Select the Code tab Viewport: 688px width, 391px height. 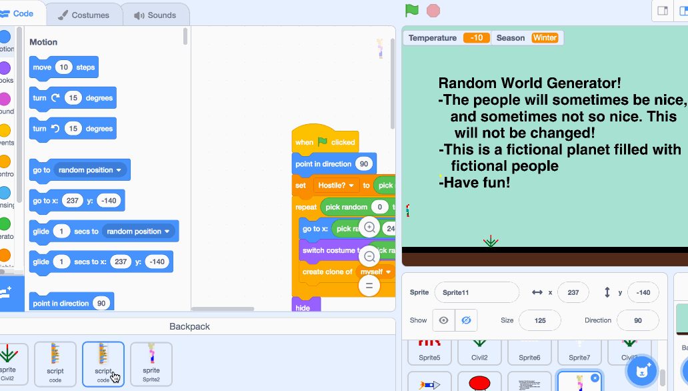(17, 13)
